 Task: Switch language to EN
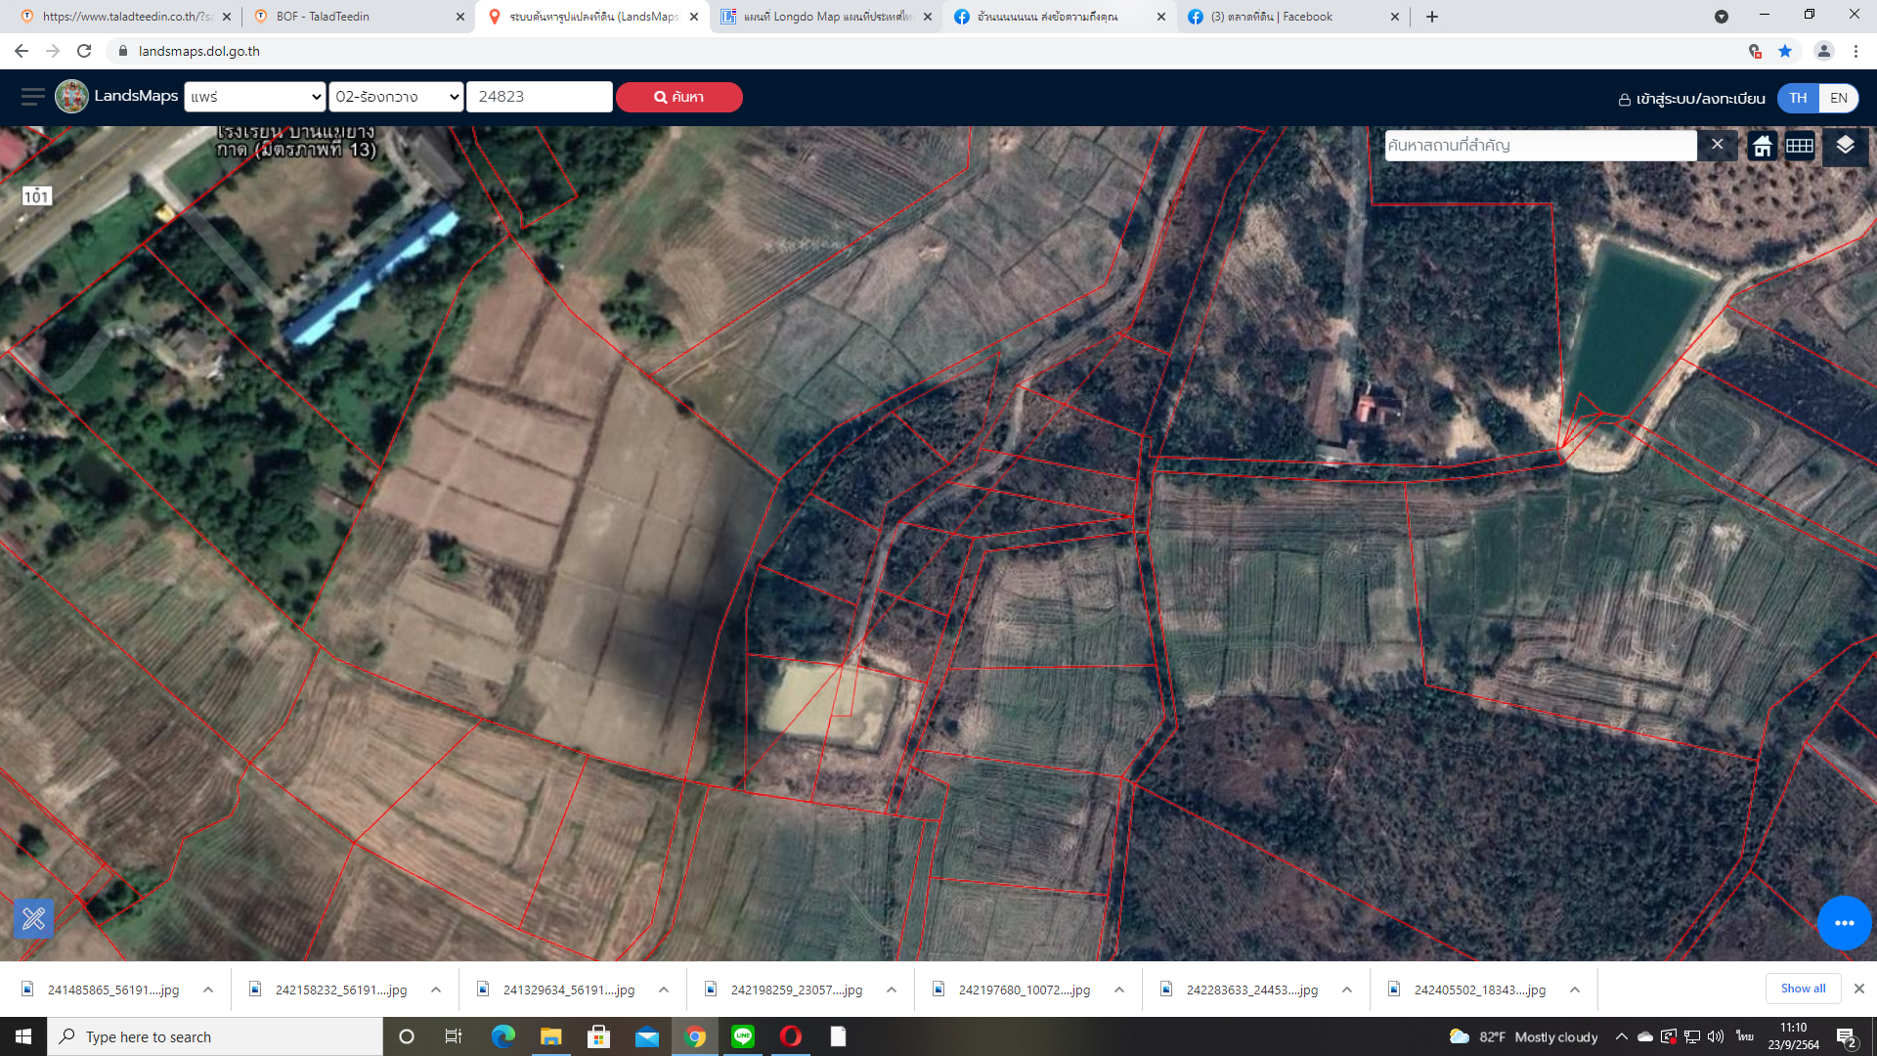1839,98
